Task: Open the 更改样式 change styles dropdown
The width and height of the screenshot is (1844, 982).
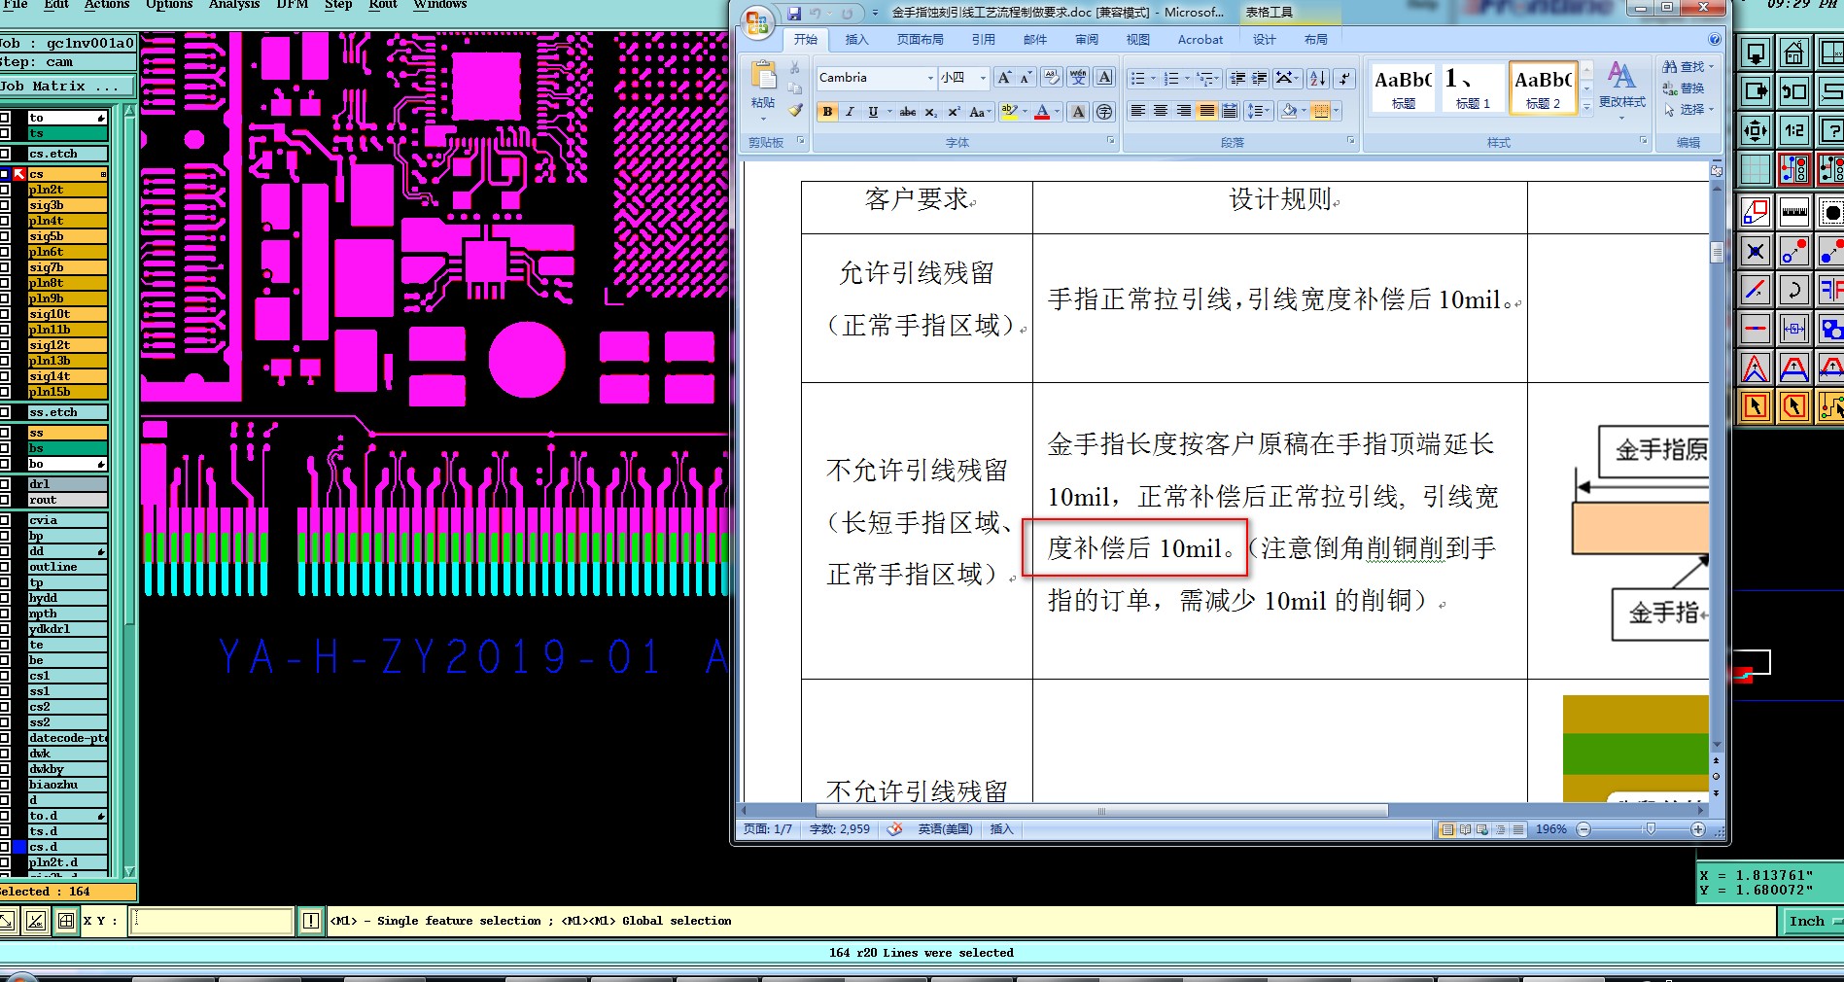Action: (x=1621, y=91)
